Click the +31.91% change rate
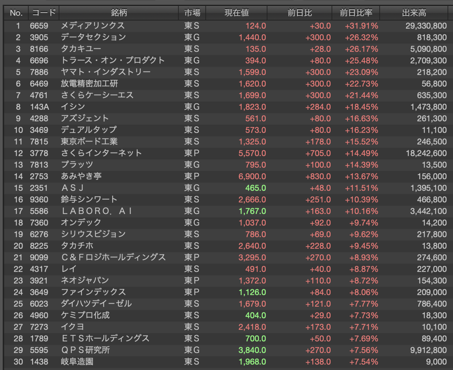The height and width of the screenshot is (370, 453). (x=361, y=26)
